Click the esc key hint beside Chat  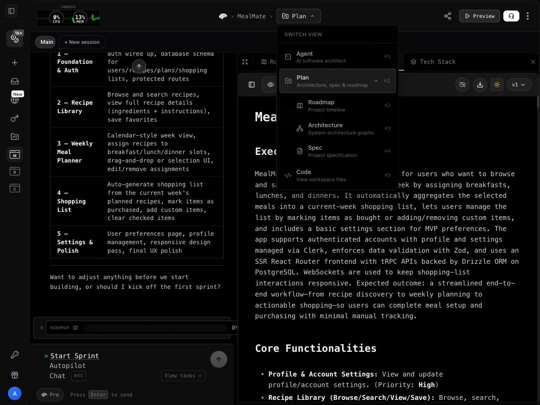pos(79,376)
